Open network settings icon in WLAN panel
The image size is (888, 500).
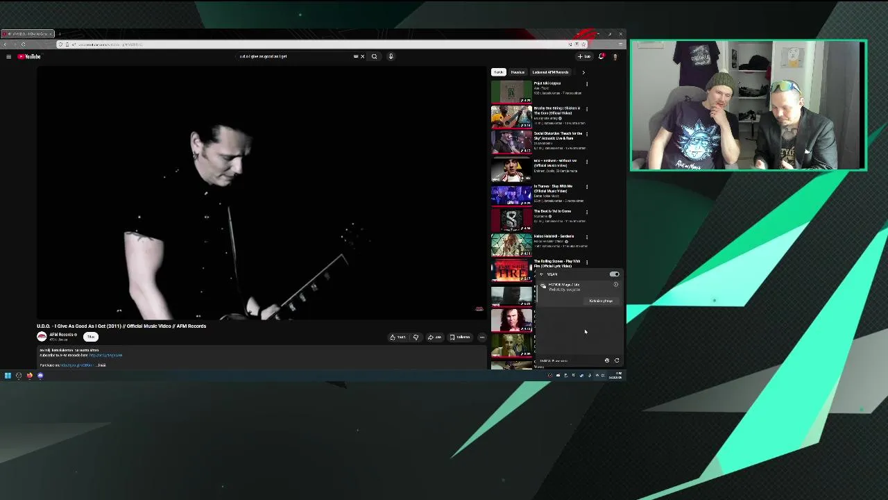pyautogui.click(x=607, y=360)
